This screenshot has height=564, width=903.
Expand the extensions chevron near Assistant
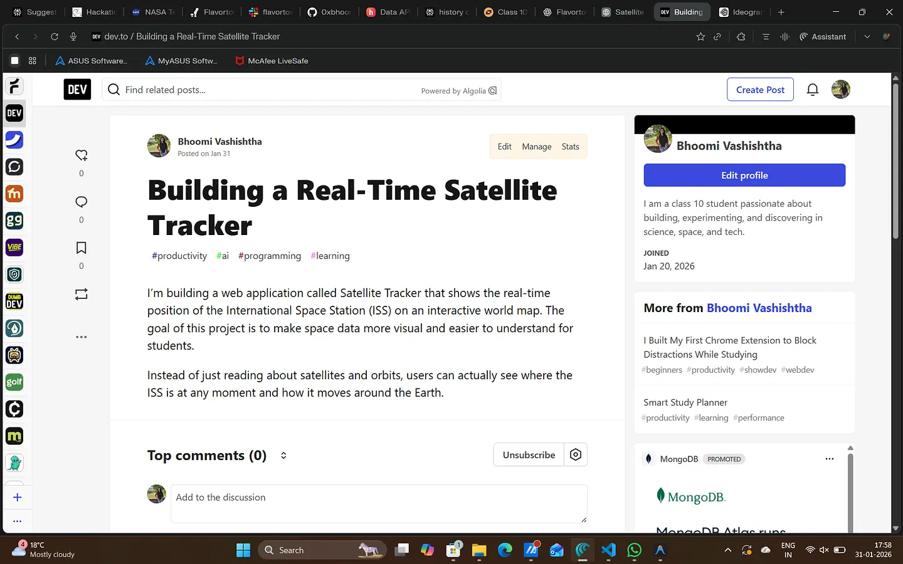[x=867, y=36]
